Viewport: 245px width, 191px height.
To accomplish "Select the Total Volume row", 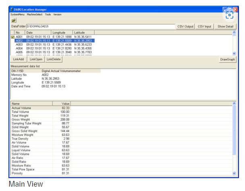I will [x=41, y=112].
